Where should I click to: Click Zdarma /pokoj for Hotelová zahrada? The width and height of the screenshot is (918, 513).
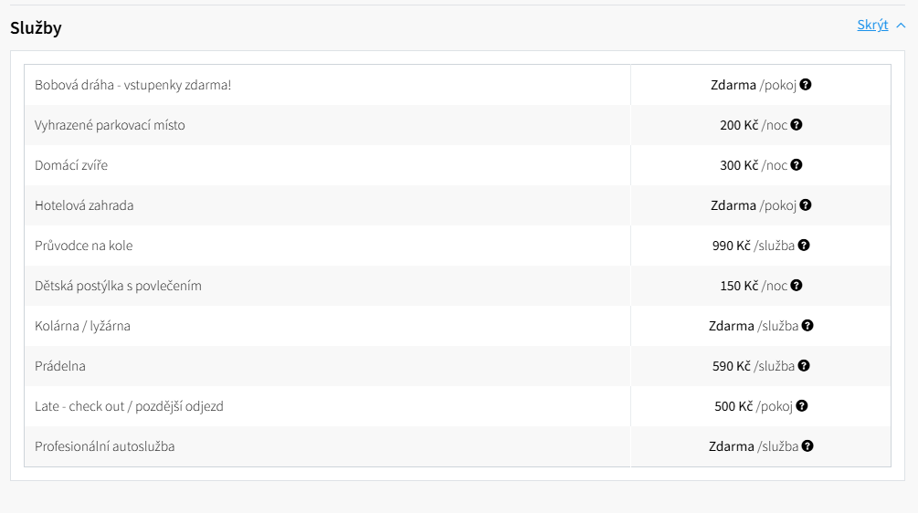pyautogui.click(x=754, y=205)
